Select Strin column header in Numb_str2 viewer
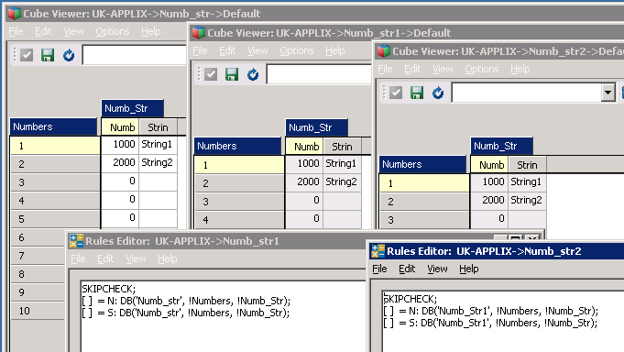The width and height of the screenshot is (624, 352). click(527, 164)
